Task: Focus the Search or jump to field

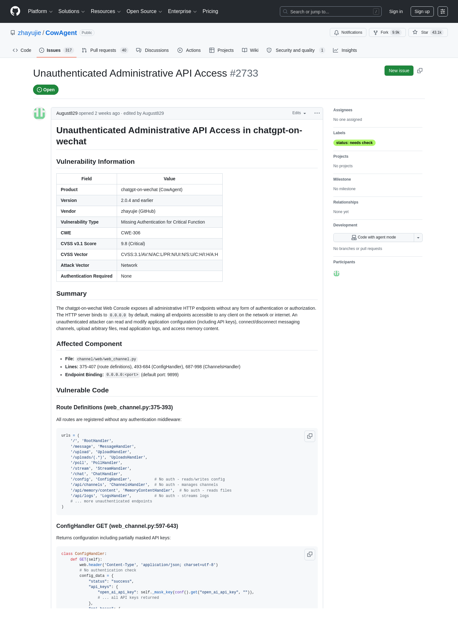Action: click(330, 11)
